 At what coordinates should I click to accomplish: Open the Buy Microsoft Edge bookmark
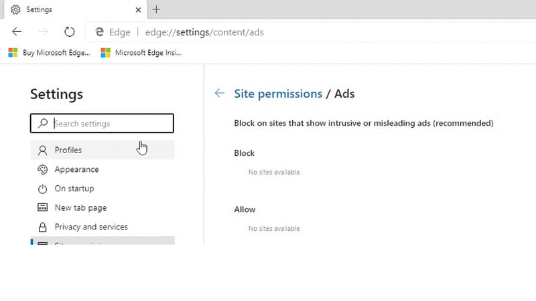coord(49,52)
